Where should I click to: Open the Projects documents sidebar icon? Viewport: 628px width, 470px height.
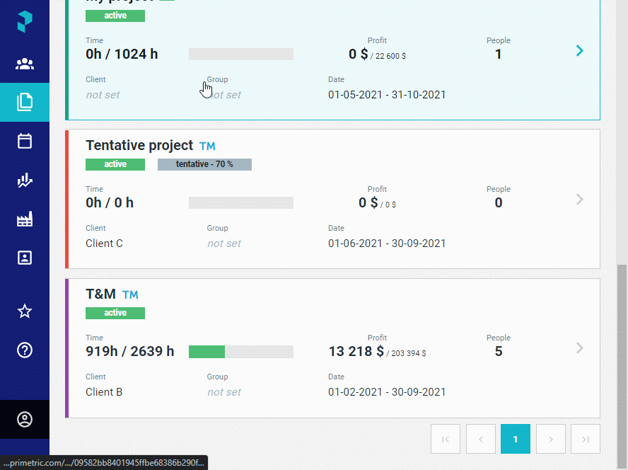click(25, 102)
